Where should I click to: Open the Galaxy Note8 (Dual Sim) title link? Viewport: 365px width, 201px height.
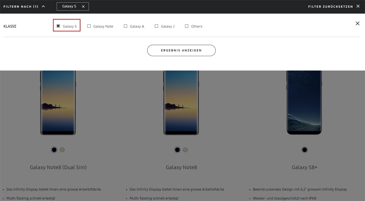pyautogui.click(x=58, y=167)
